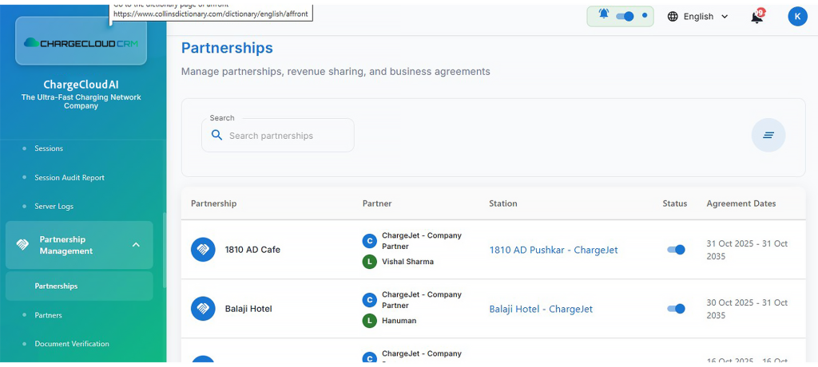Click the filter list icon button
The height and width of the screenshot is (367, 818).
coord(768,135)
